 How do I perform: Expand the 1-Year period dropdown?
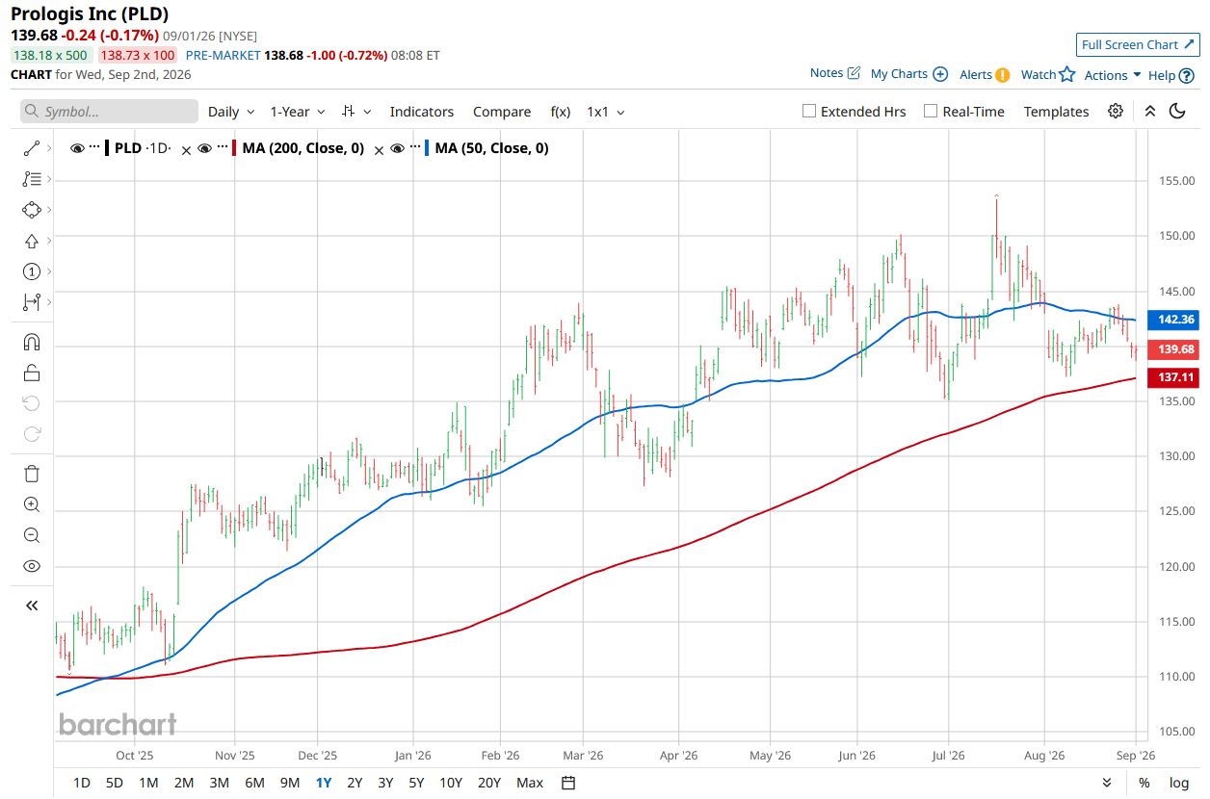(x=298, y=112)
